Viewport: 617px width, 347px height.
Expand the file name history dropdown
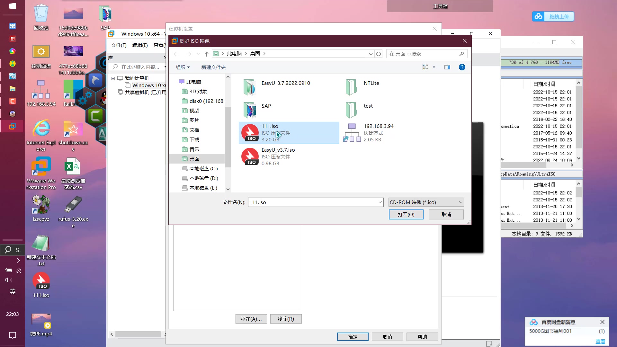pos(380,202)
